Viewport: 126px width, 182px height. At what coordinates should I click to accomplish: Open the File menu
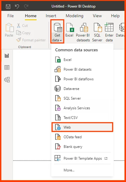(x=10, y=16)
